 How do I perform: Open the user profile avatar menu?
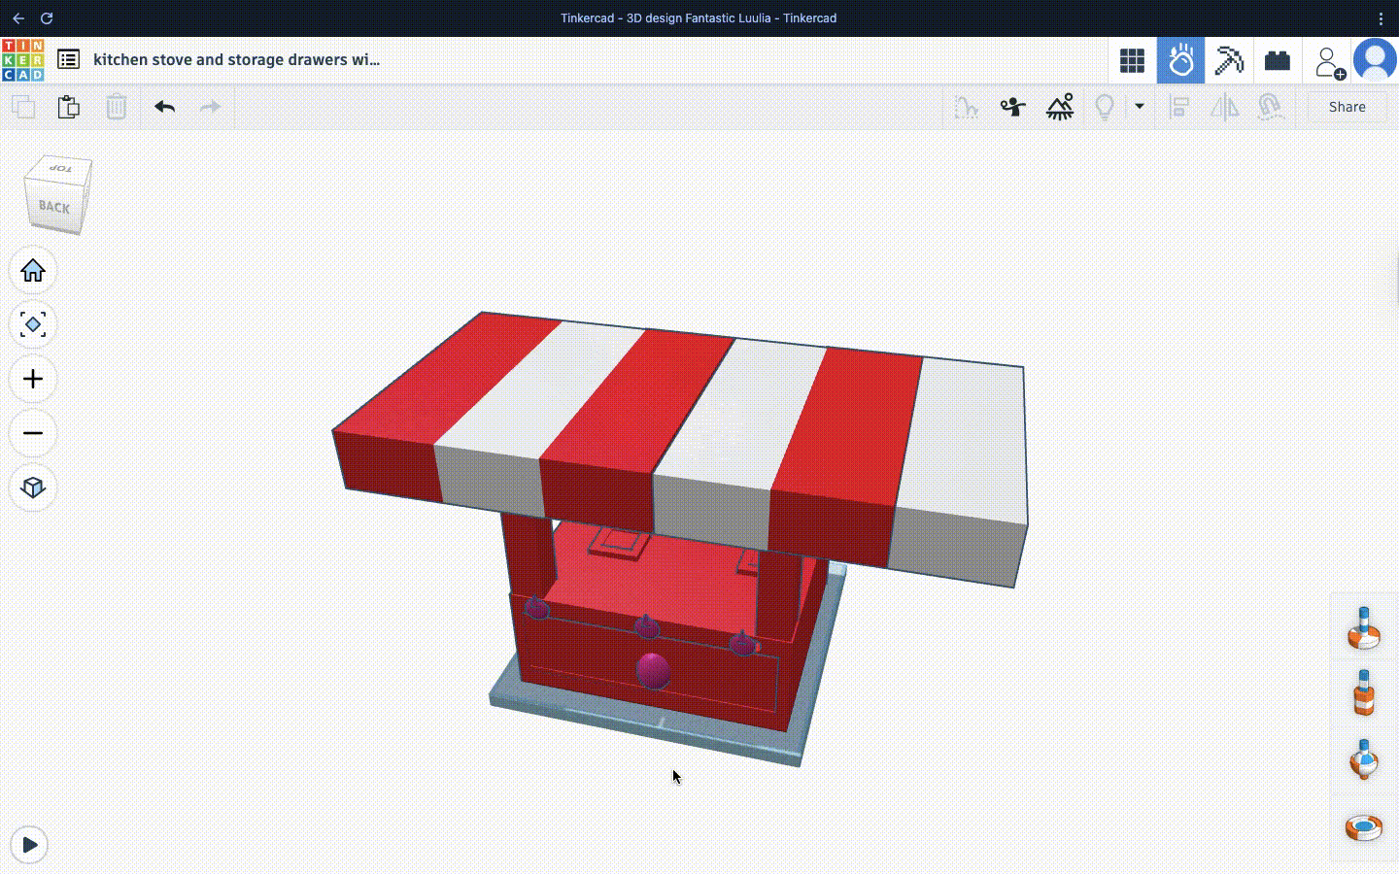pos(1376,60)
